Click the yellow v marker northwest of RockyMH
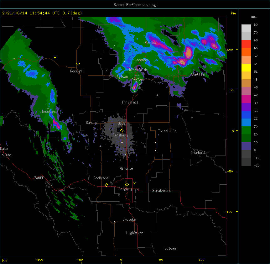The width and height of the screenshot is (270, 264). pyautogui.click(x=55, y=58)
